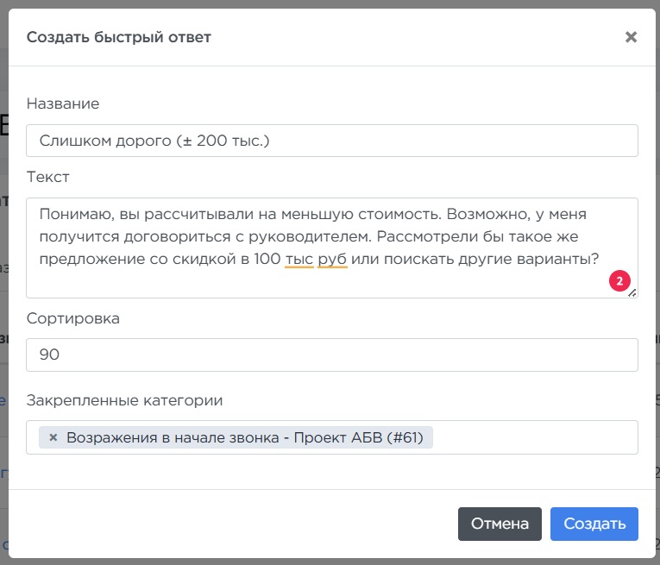This screenshot has width=660, height=565.
Task: Click the 'Сортировка' field label
Action: coord(73,318)
